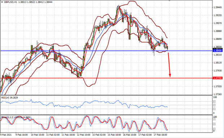This screenshot has width=224, height=138.
Task: Click the 11 Feb 18:00 time label
Action: pyautogui.click(x=68, y=135)
